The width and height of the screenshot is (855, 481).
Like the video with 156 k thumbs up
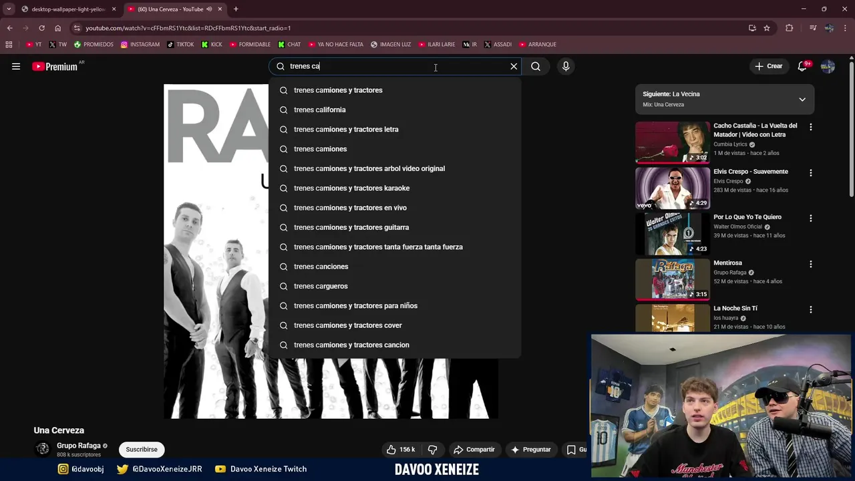pos(400,450)
